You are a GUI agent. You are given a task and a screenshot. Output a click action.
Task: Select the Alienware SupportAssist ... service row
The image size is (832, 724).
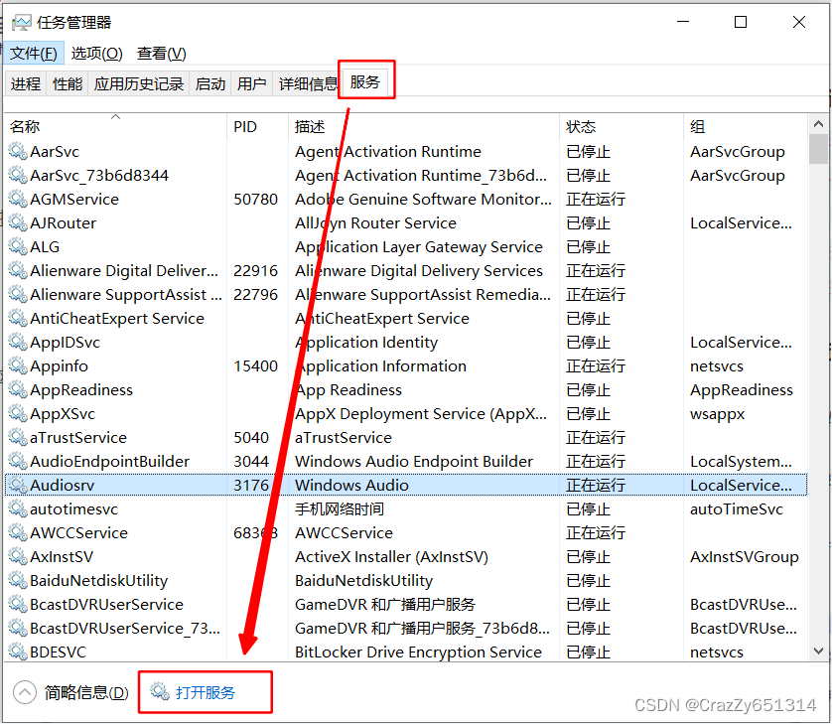click(406, 295)
